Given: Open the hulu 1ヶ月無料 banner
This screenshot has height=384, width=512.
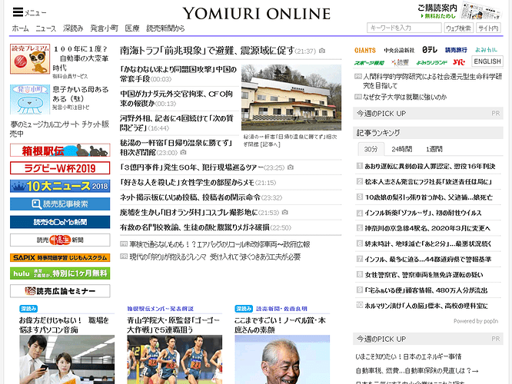Looking at the screenshot, I should [60, 273].
